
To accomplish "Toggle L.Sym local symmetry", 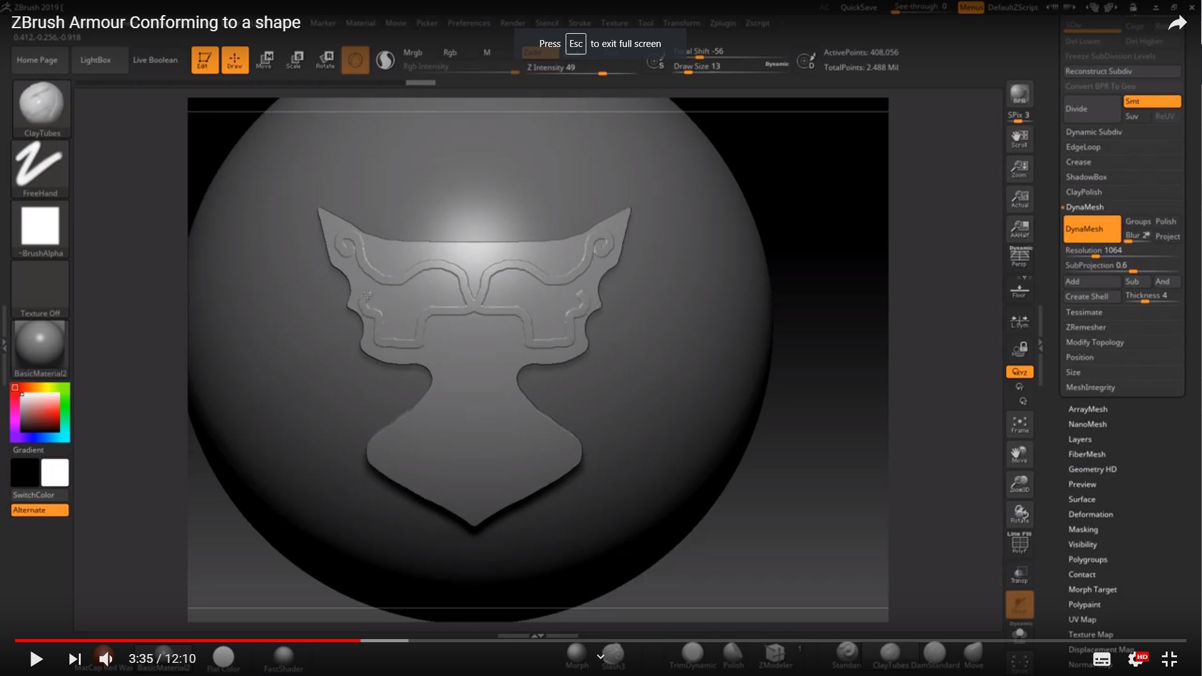I will tap(1019, 322).
